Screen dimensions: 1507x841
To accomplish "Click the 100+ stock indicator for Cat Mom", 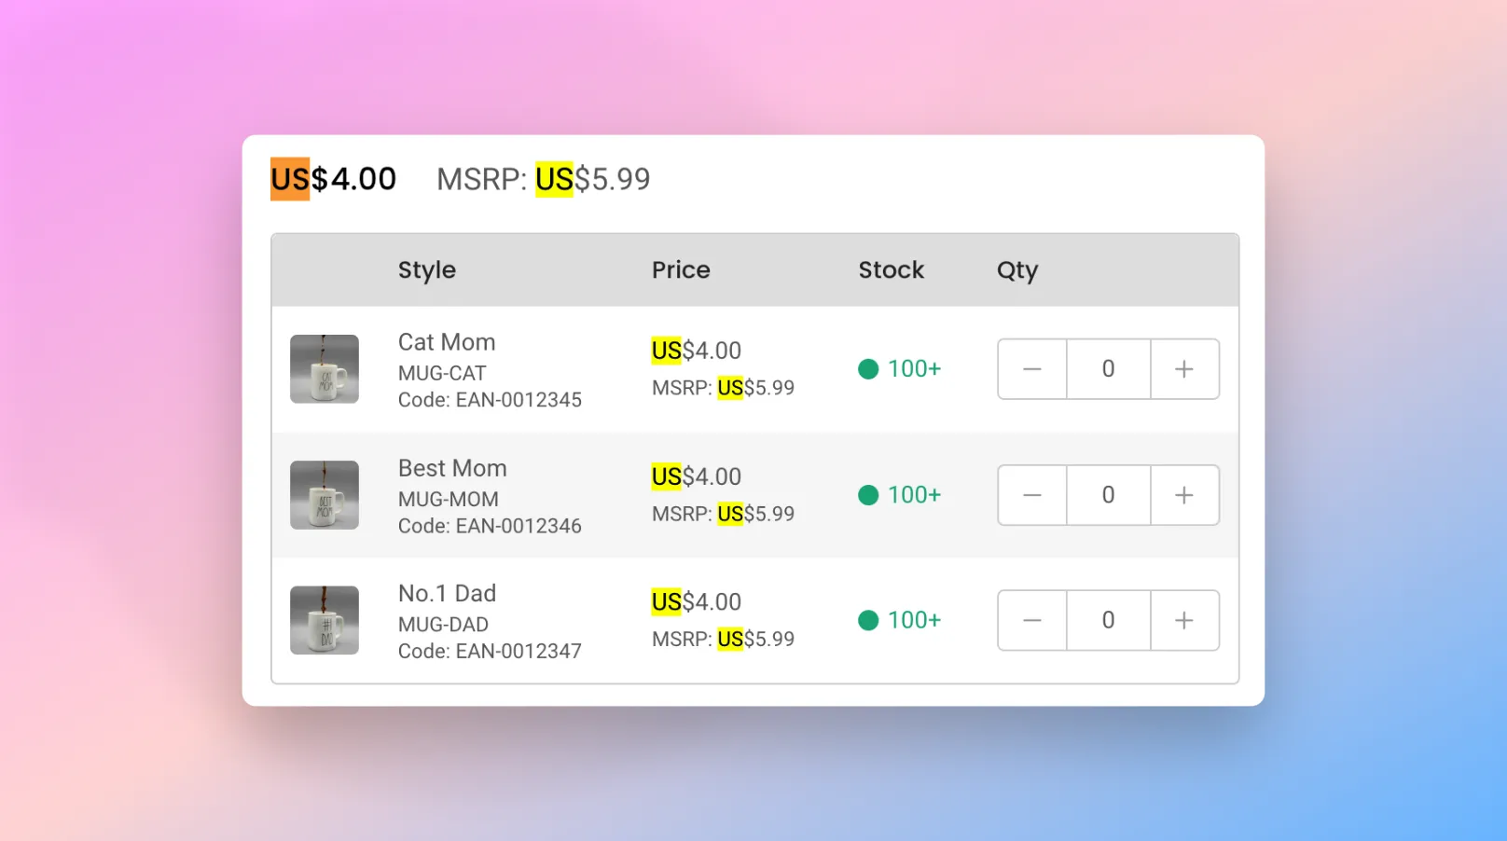I will click(x=900, y=369).
